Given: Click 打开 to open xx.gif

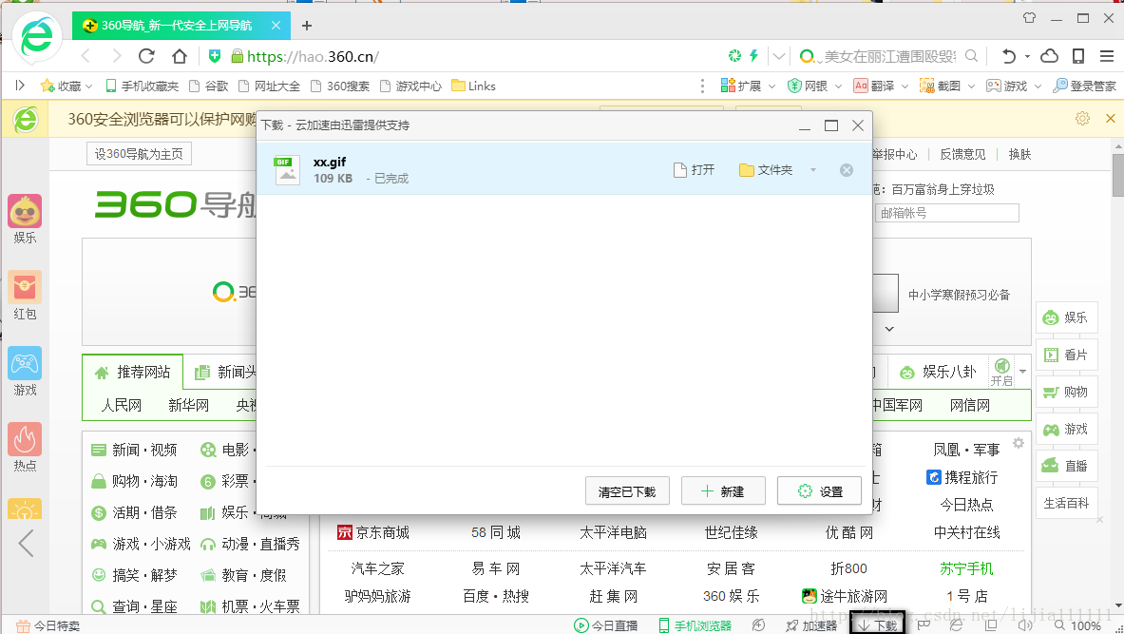Looking at the screenshot, I should coord(694,170).
